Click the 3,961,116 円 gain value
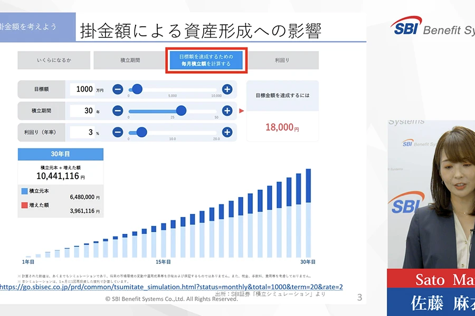Image resolution: width=475 pixels, height=316 pixels. [x=85, y=211]
